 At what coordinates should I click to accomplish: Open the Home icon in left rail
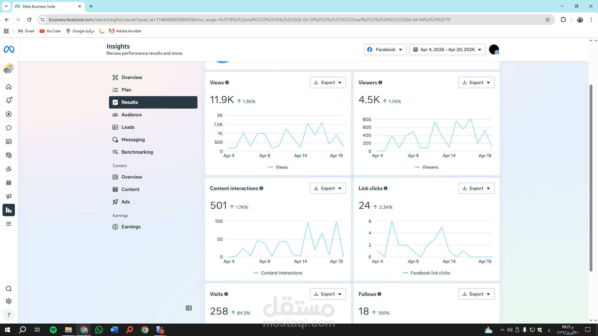coord(9,87)
